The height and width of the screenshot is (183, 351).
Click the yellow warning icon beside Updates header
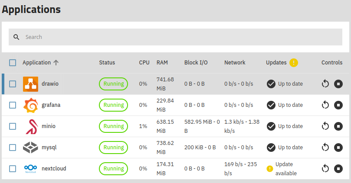(x=293, y=63)
